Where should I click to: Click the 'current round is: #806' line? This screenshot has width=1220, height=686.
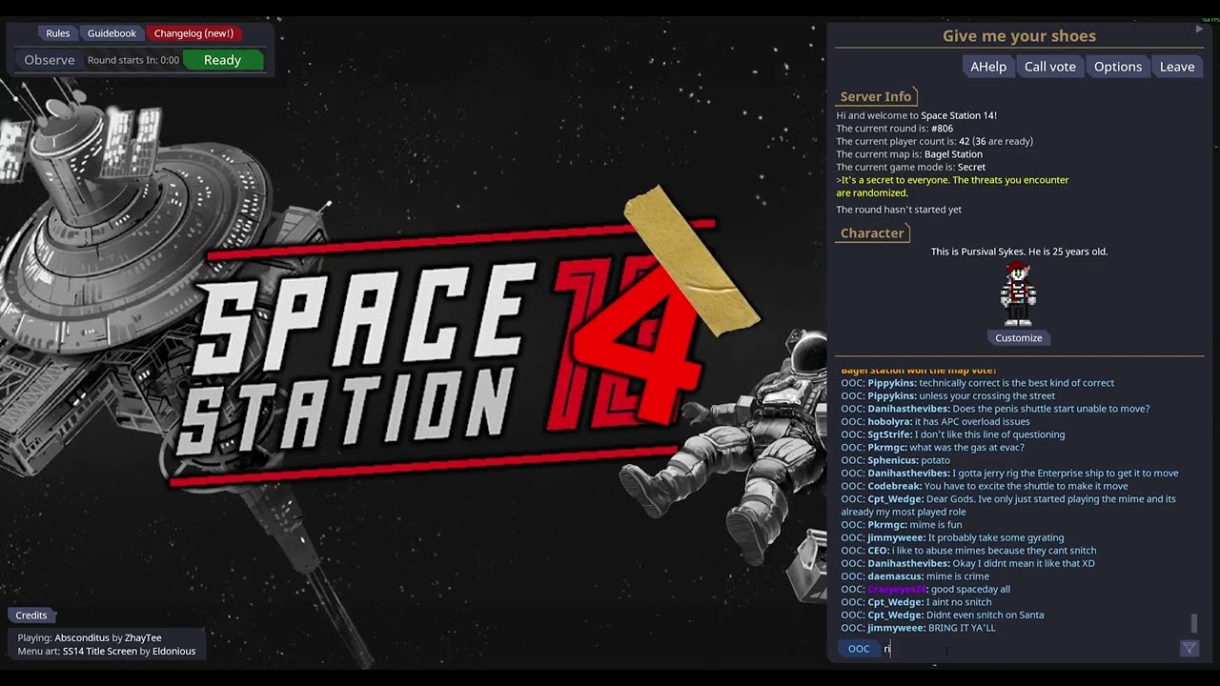pyautogui.click(x=895, y=129)
